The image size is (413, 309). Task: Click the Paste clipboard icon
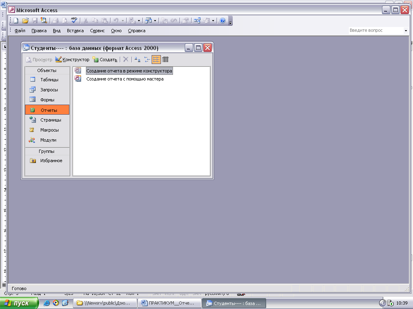tap(104, 21)
